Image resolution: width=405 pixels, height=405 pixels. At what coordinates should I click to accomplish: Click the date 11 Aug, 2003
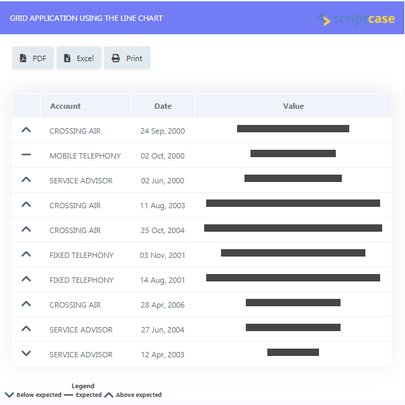click(x=163, y=206)
